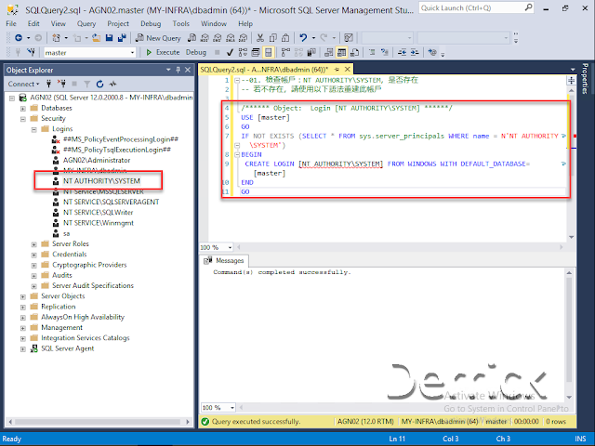Open the File menu
The height and width of the screenshot is (446, 595).
11,23
